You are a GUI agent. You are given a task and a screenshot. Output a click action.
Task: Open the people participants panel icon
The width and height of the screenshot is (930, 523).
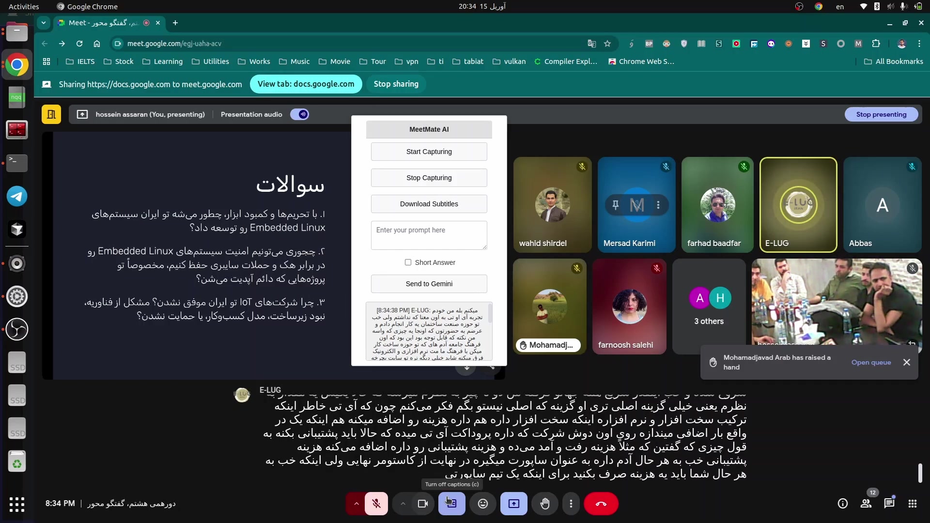coord(866,504)
